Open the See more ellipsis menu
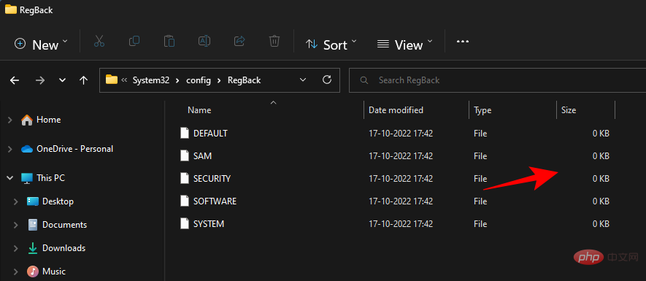The image size is (646, 281). [x=463, y=42]
